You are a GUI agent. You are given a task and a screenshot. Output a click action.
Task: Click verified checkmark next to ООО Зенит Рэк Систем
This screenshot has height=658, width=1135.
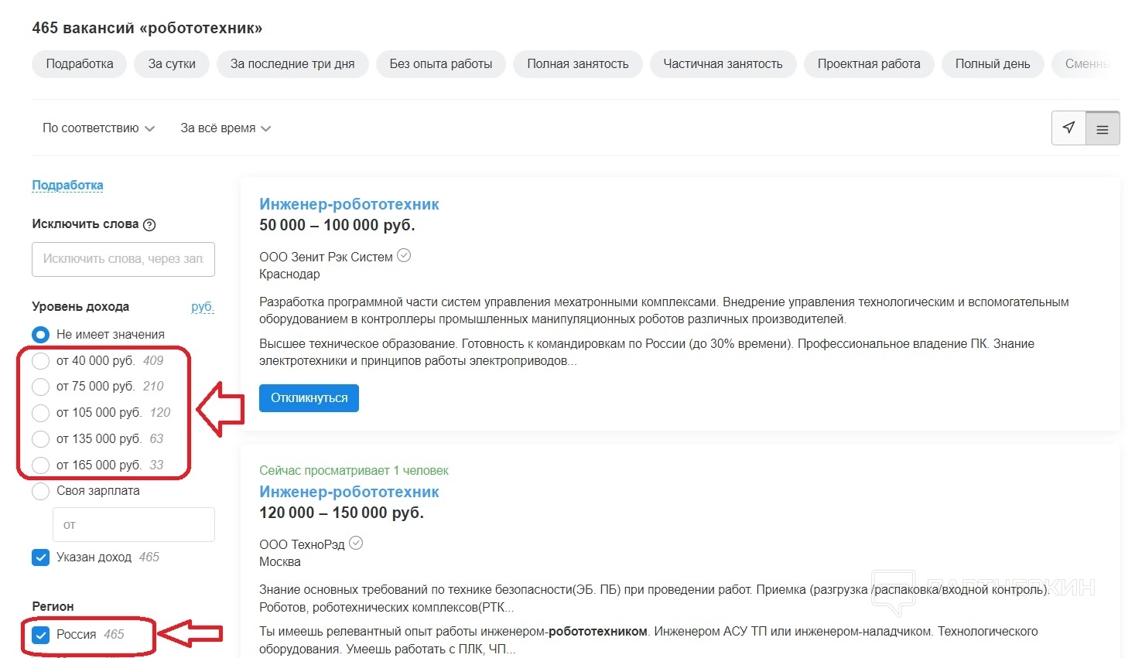[x=404, y=256]
